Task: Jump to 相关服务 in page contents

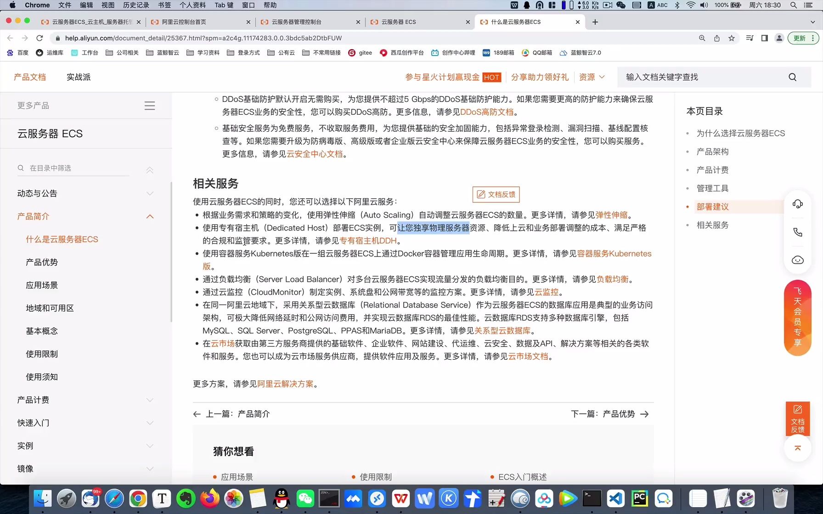Action: tap(712, 225)
